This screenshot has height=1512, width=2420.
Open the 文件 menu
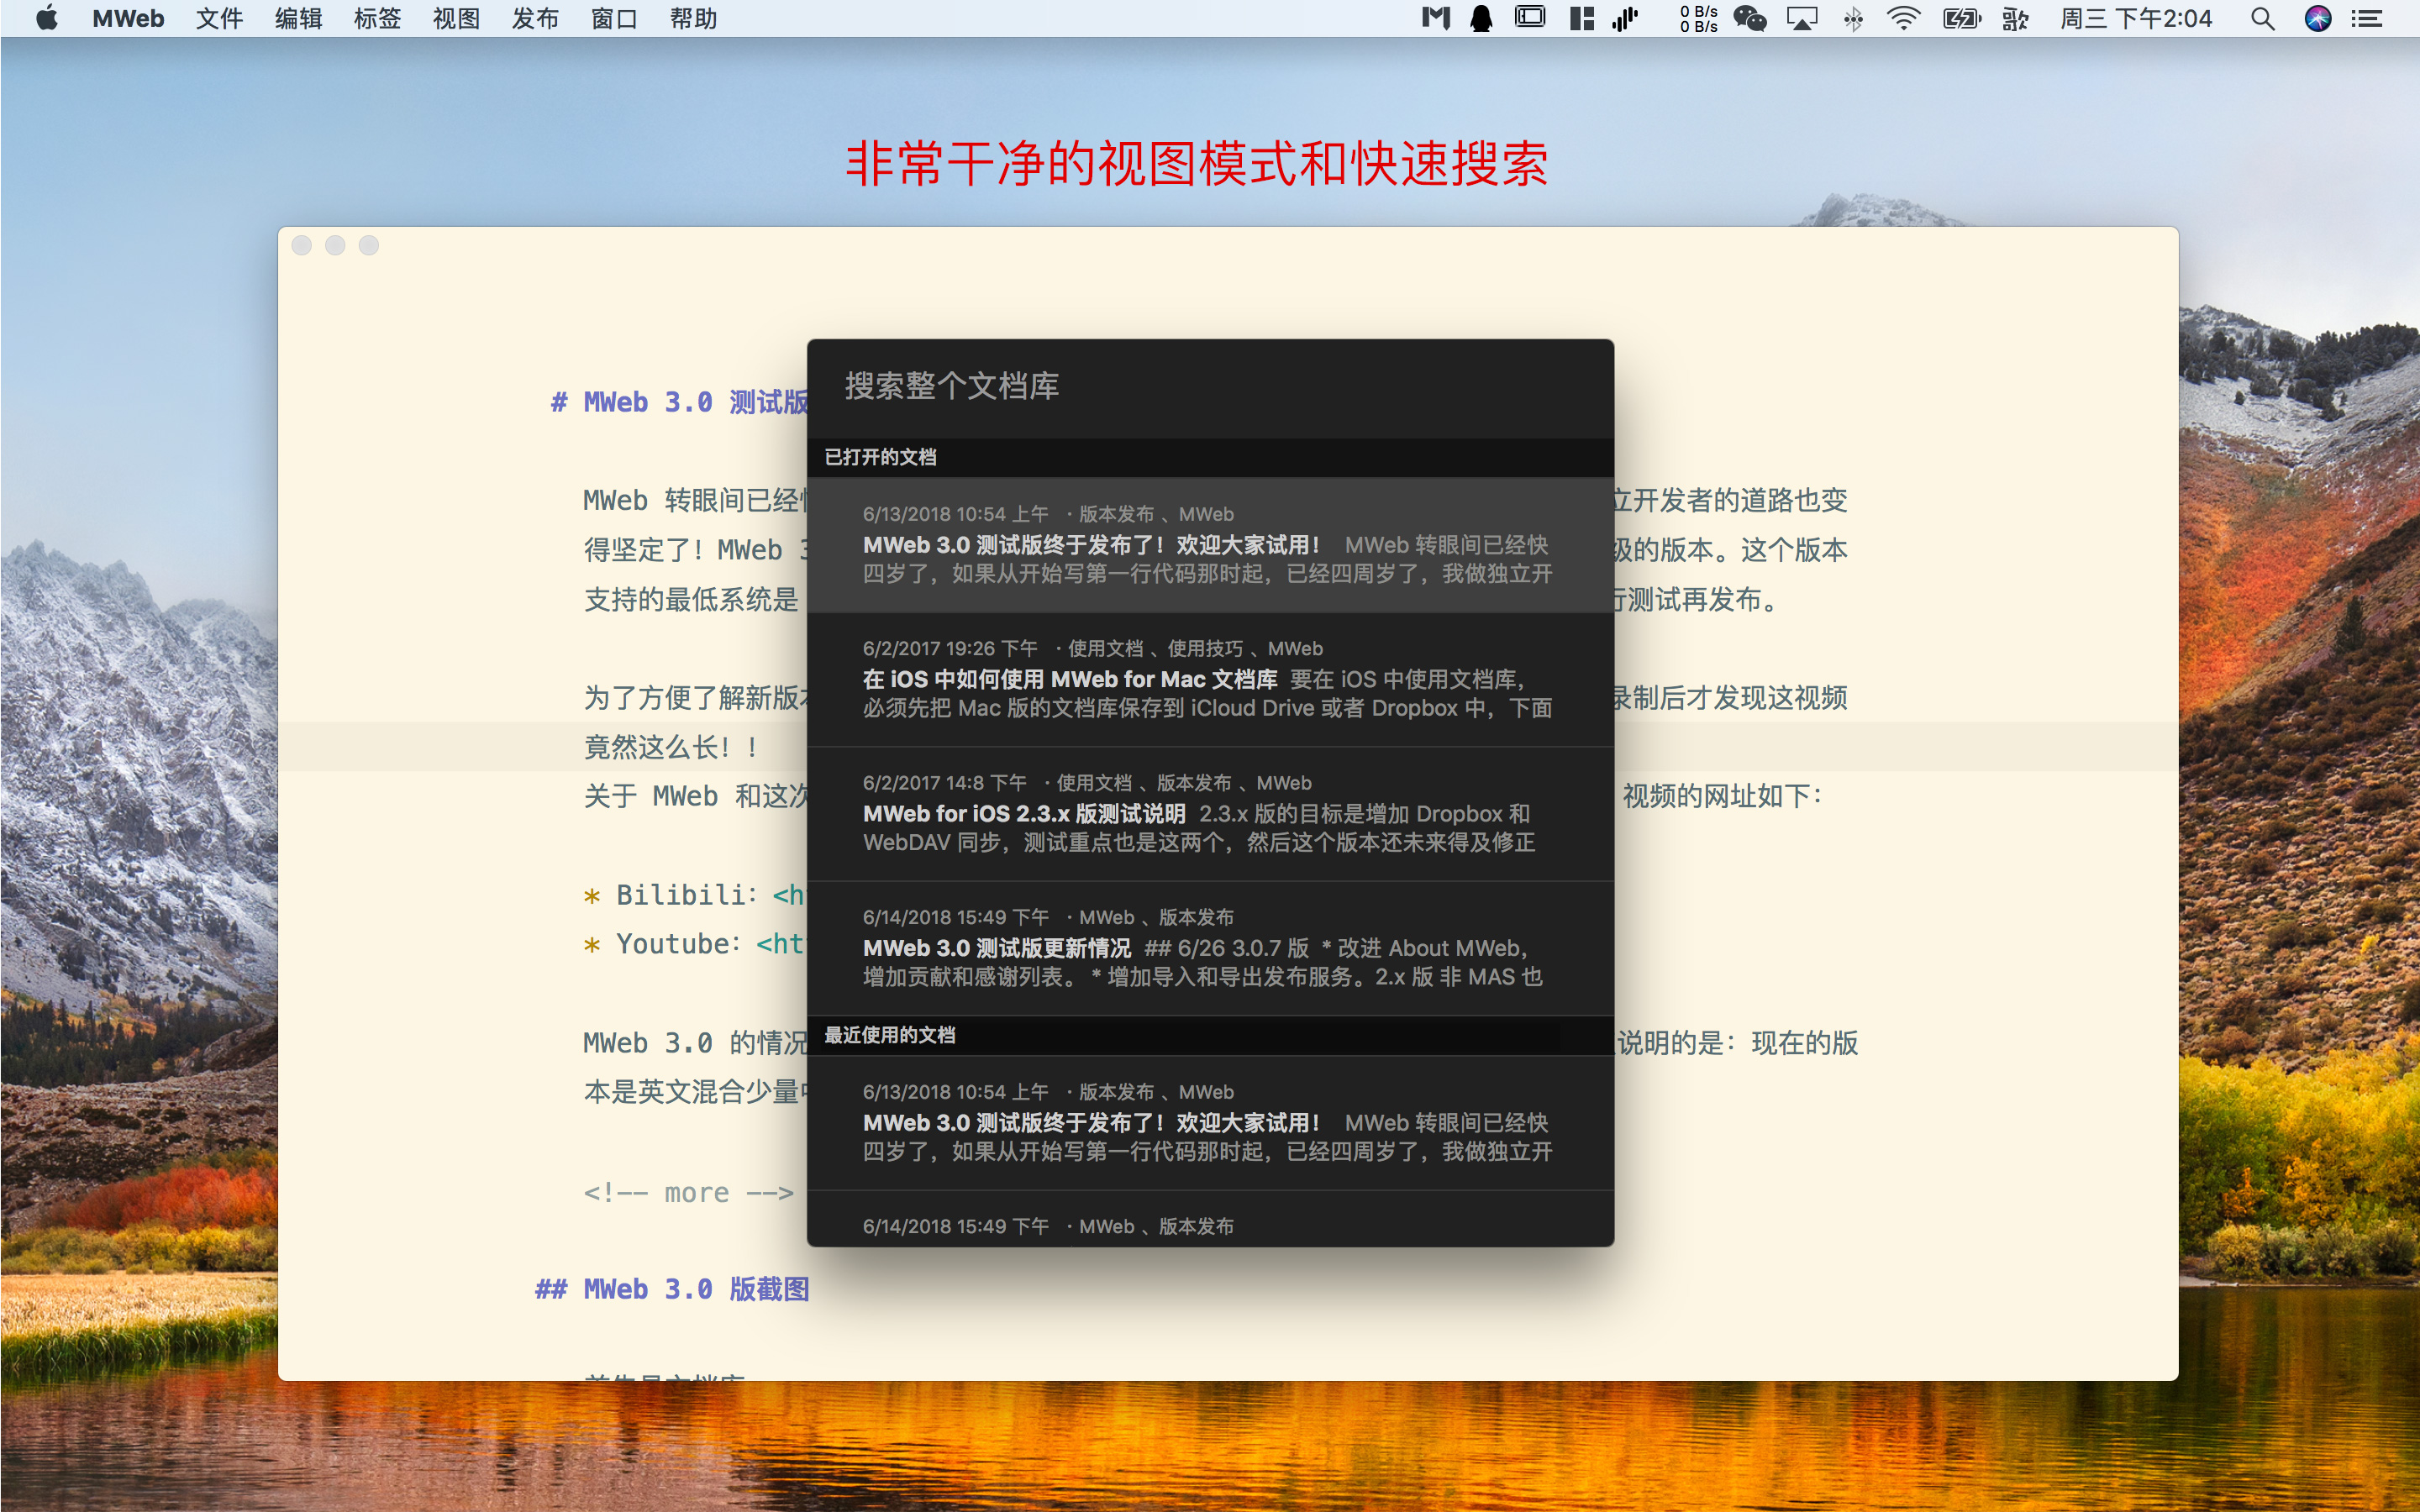[x=219, y=18]
